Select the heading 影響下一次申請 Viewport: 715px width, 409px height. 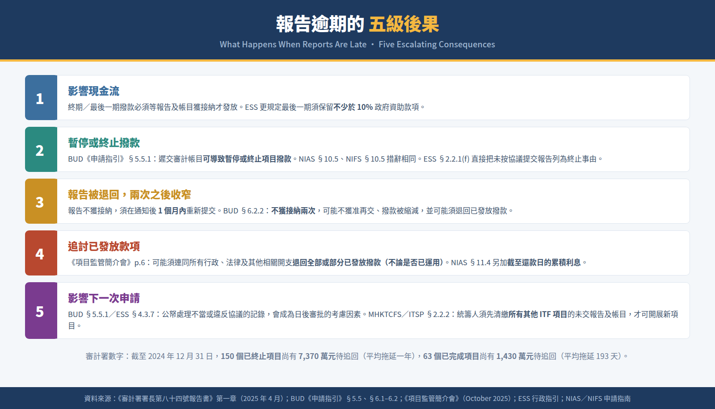[x=104, y=298]
